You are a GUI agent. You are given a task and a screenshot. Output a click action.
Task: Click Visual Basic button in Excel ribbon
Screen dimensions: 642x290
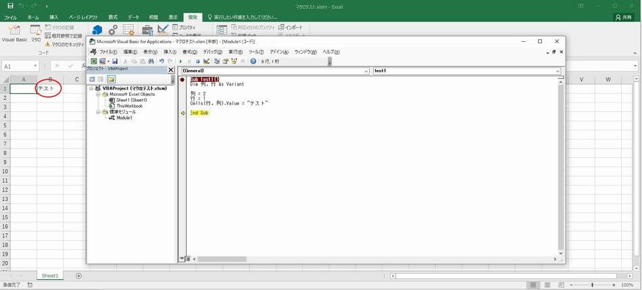tap(15, 34)
